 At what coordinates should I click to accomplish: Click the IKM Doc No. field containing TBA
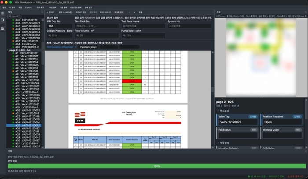click(x=59, y=26)
